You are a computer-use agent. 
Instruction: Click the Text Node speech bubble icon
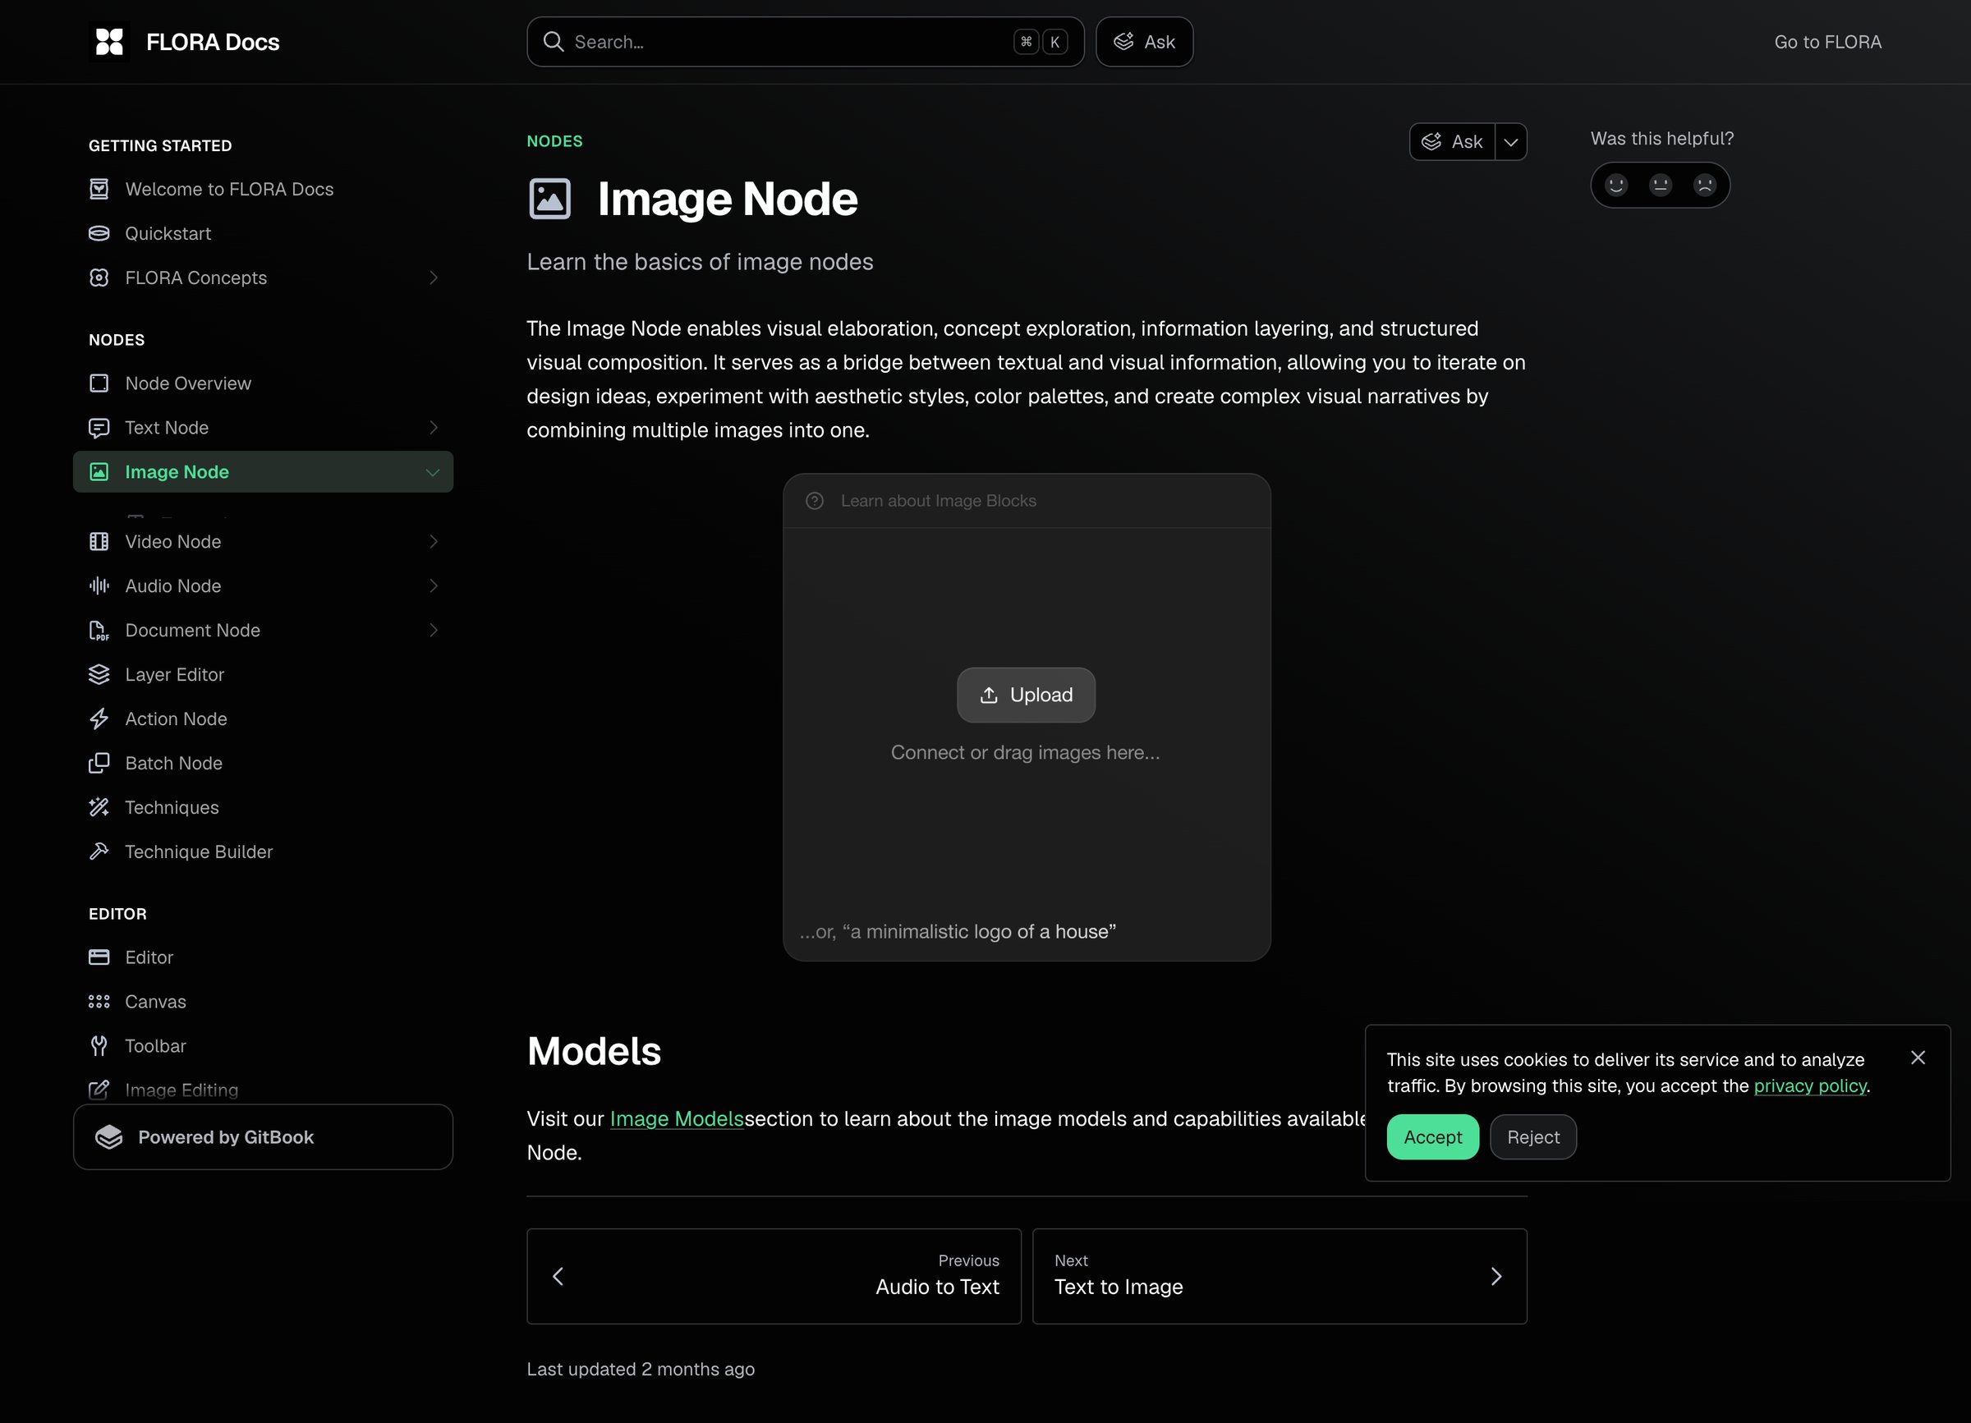coord(99,428)
